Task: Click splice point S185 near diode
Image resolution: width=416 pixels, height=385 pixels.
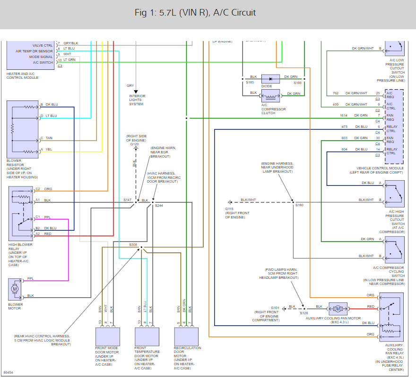Action: (243, 79)
